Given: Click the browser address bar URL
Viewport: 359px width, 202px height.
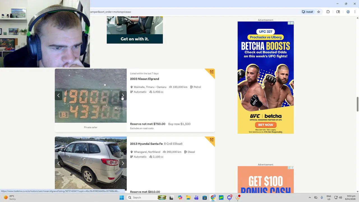Looking at the screenshot, I should tap(111, 12).
